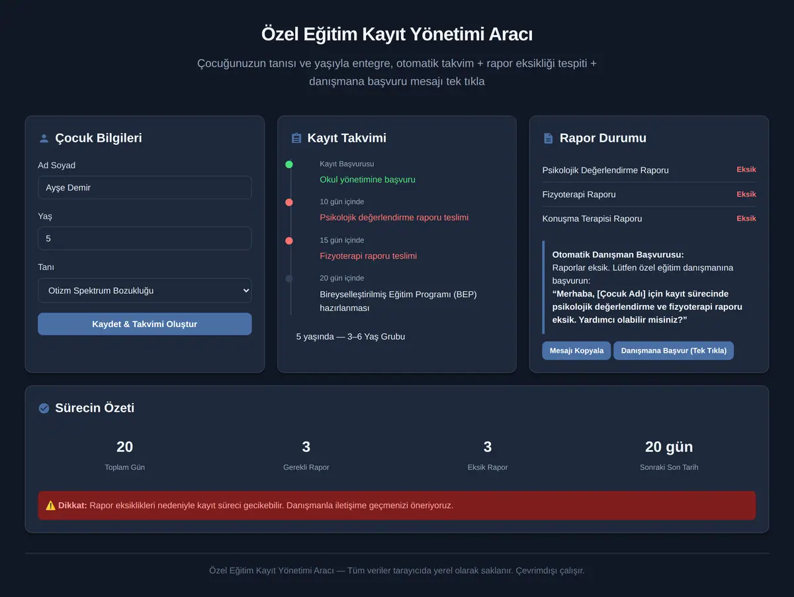Focus the Yaş input field
794x597 pixels.
145,238
